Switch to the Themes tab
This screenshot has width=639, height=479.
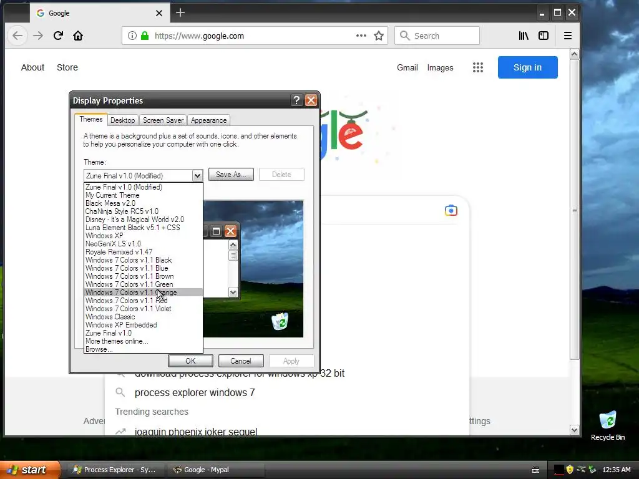click(x=91, y=119)
